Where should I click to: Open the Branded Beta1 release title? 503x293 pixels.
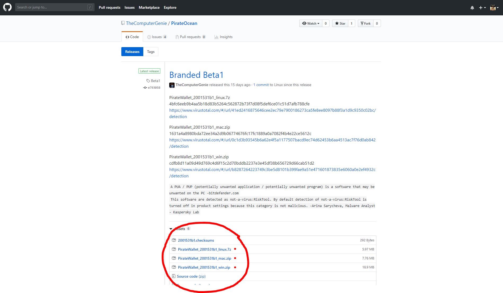point(196,75)
